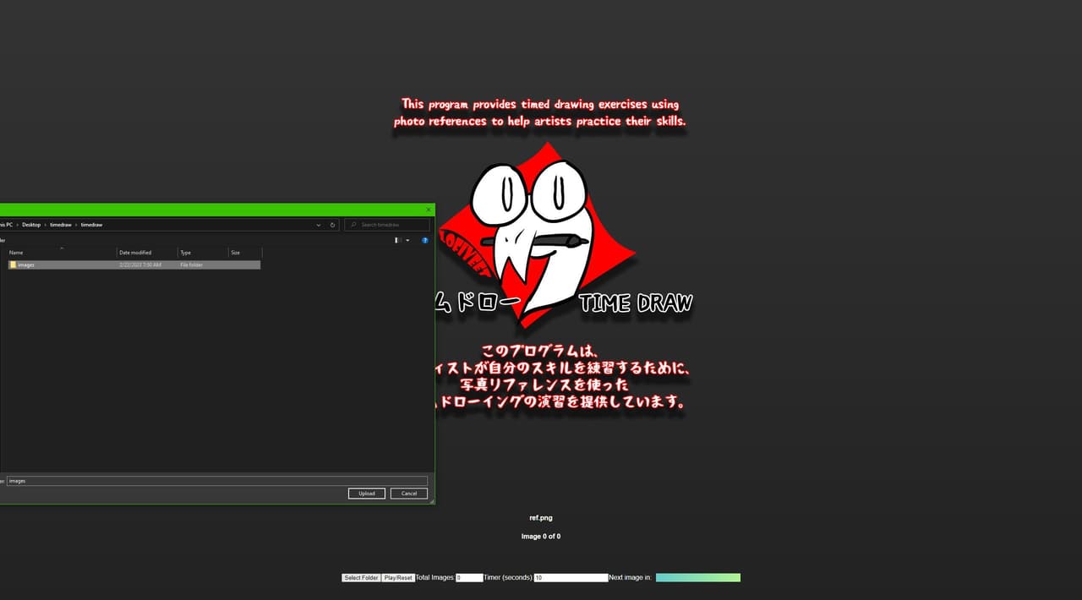Click the ref.png filename label
Image resolution: width=1082 pixels, height=600 pixels.
tap(541, 518)
